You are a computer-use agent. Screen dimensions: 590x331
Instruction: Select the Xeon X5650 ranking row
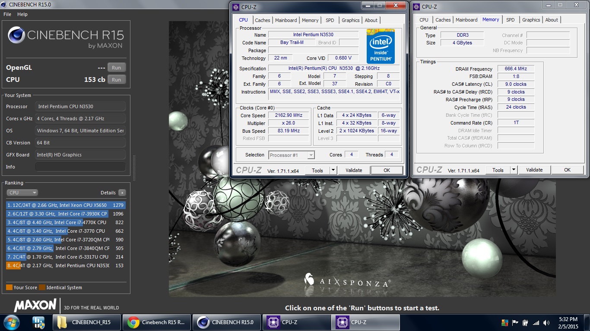point(66,205)
